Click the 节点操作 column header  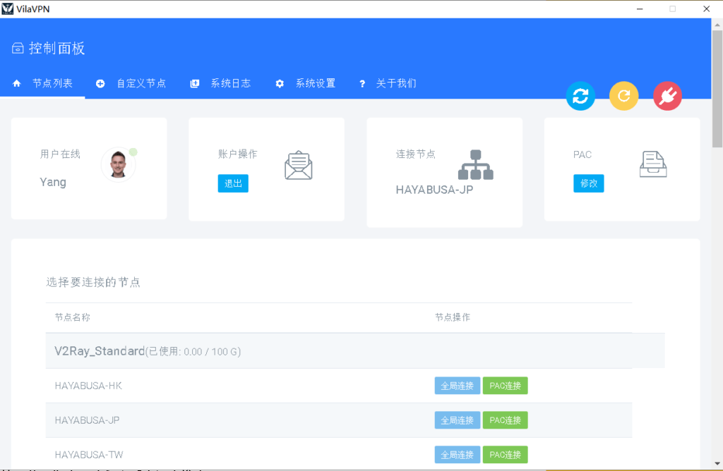pos(453,317)
